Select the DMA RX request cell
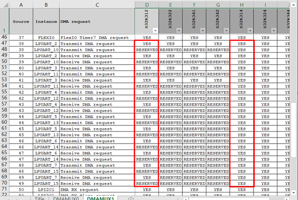The height and width of the screenshot is (200, 298). pyautogui.click(x=97, y=189)
